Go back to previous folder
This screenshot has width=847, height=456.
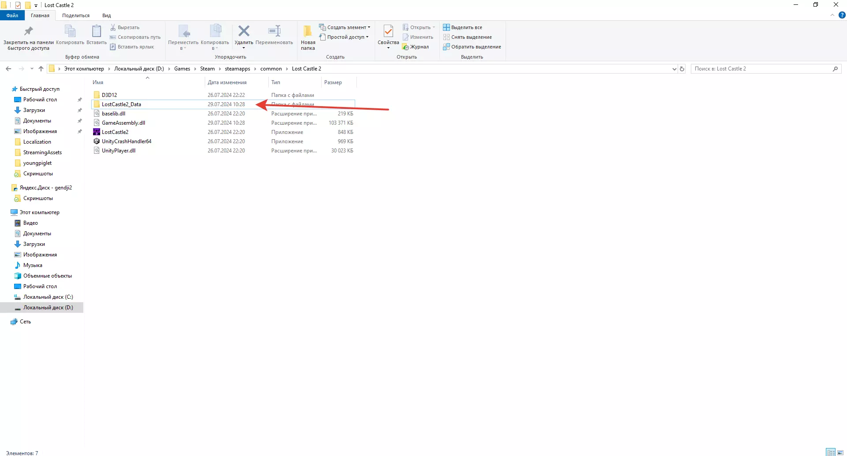point(8,69)
